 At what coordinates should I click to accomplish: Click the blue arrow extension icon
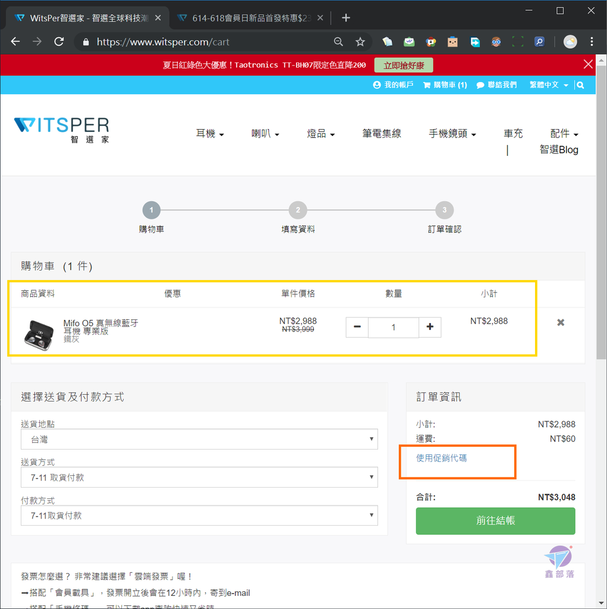pyautogui.click(x=474, y=42)
